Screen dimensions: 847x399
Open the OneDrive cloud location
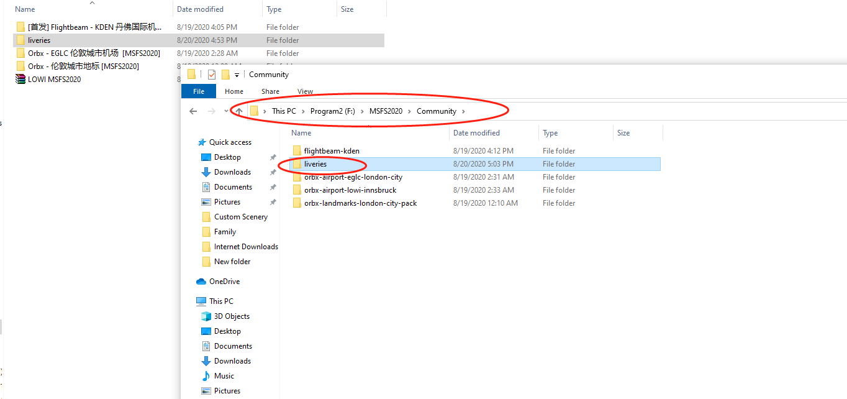[224, 282]
